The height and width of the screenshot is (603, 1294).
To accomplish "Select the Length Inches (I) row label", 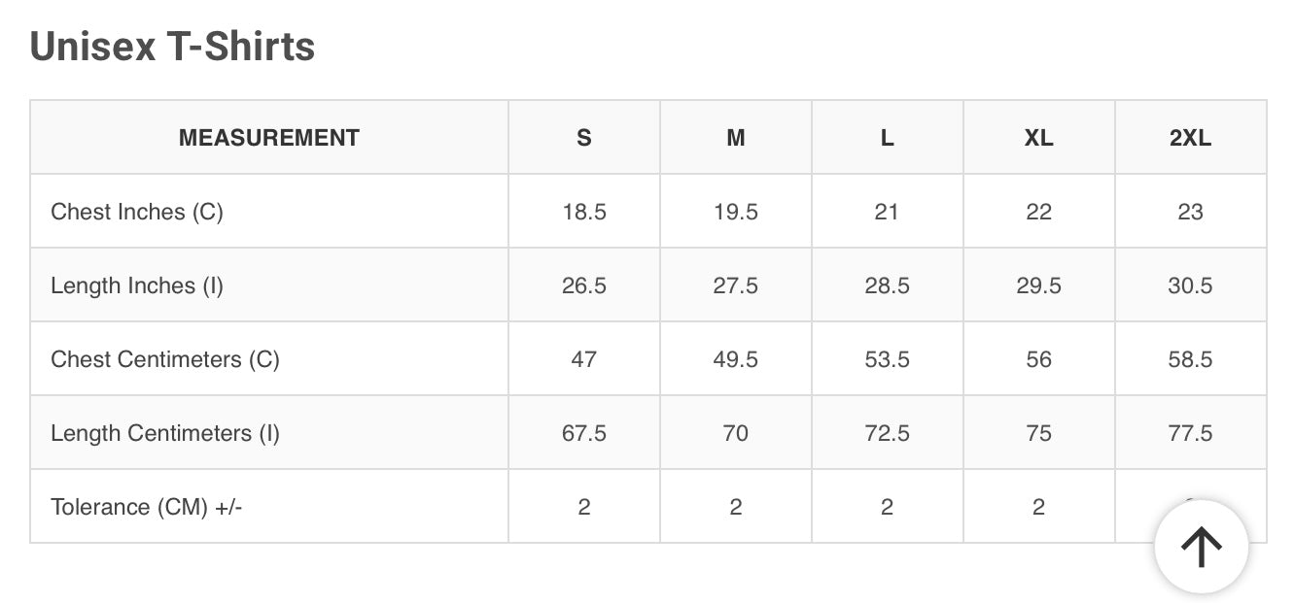I will pyautogui.click(x=137, y=285).
